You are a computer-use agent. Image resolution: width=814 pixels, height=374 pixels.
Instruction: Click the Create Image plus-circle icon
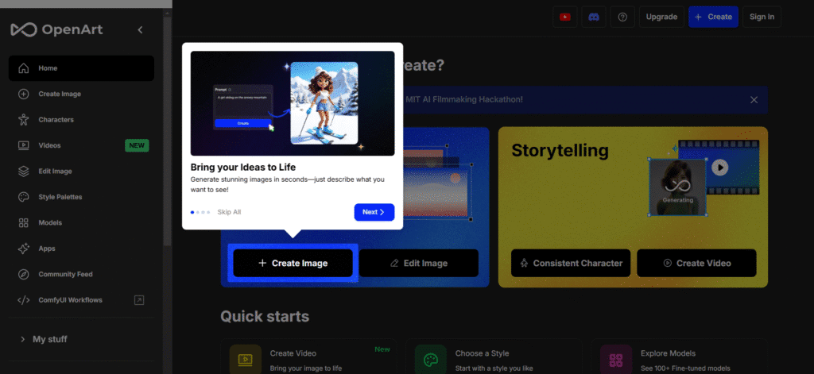pyautogui.click(x=23, y=94)
